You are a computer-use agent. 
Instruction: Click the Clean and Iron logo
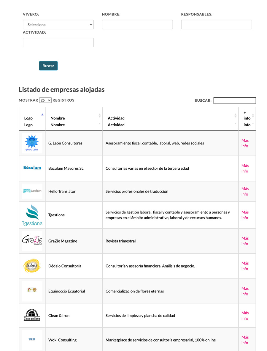32,315
